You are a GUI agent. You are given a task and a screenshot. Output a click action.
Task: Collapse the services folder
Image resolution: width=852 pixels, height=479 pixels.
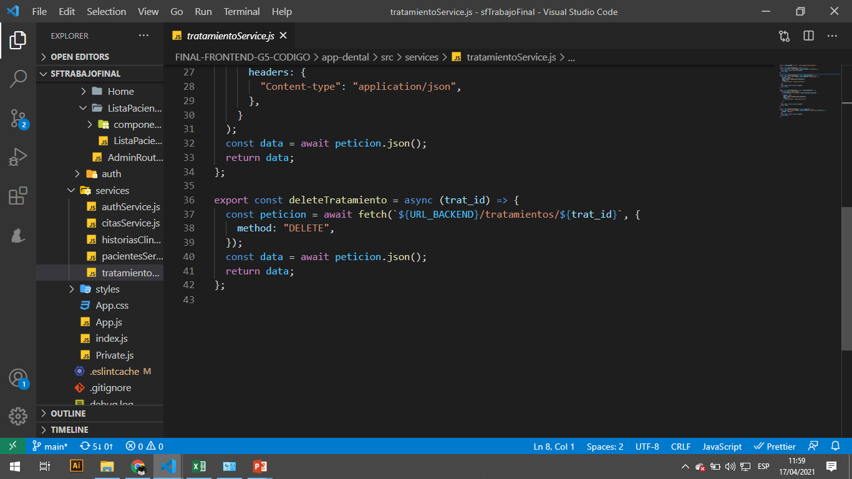click(100, 190)
